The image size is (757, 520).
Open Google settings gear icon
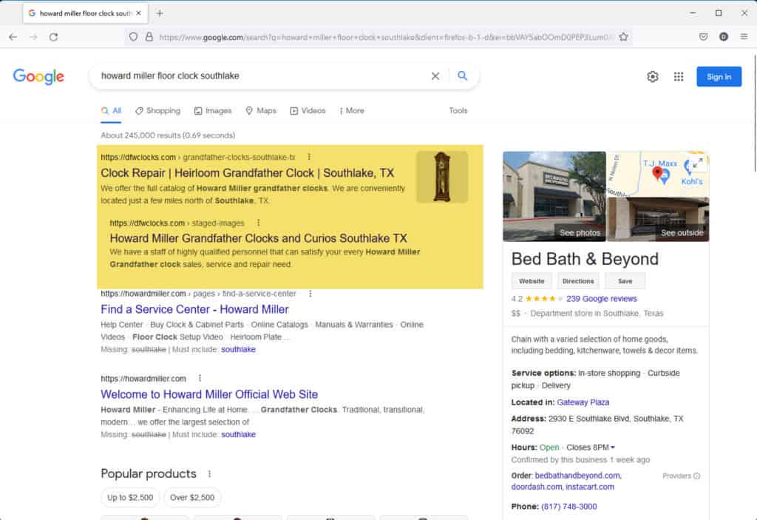click(x=652, y=76)
